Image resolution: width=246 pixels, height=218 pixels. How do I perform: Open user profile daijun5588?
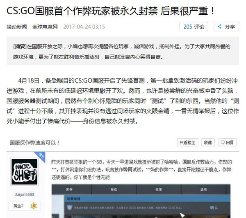(24, 195)
